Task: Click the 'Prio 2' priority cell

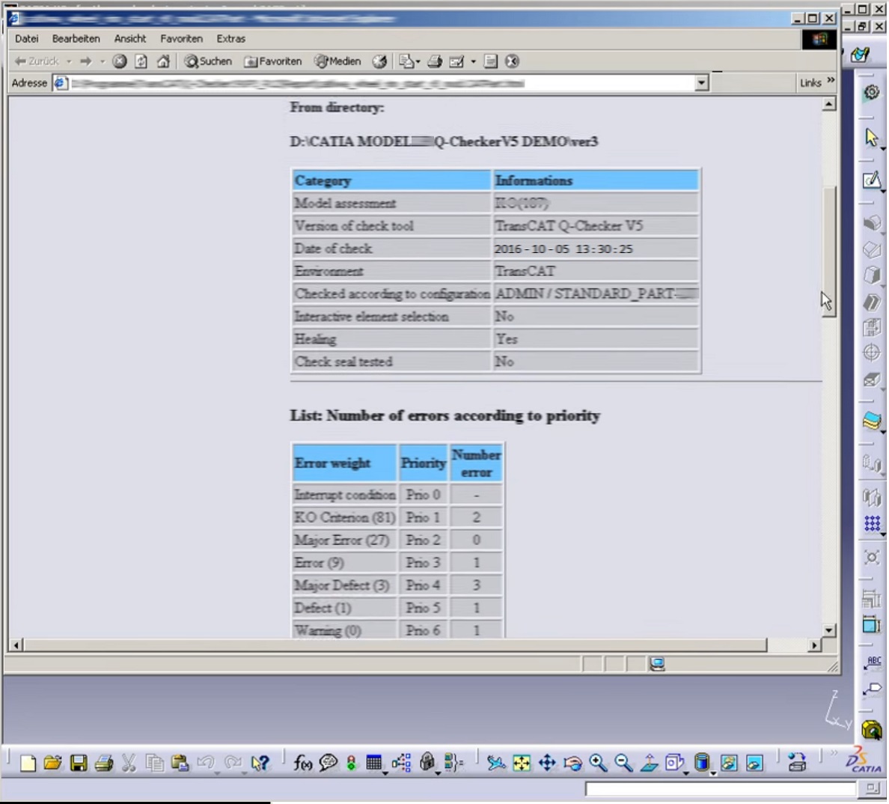Action: click(423, 540)
